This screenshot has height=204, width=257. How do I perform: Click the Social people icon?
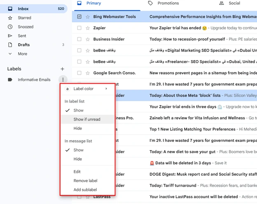point(222,3)
